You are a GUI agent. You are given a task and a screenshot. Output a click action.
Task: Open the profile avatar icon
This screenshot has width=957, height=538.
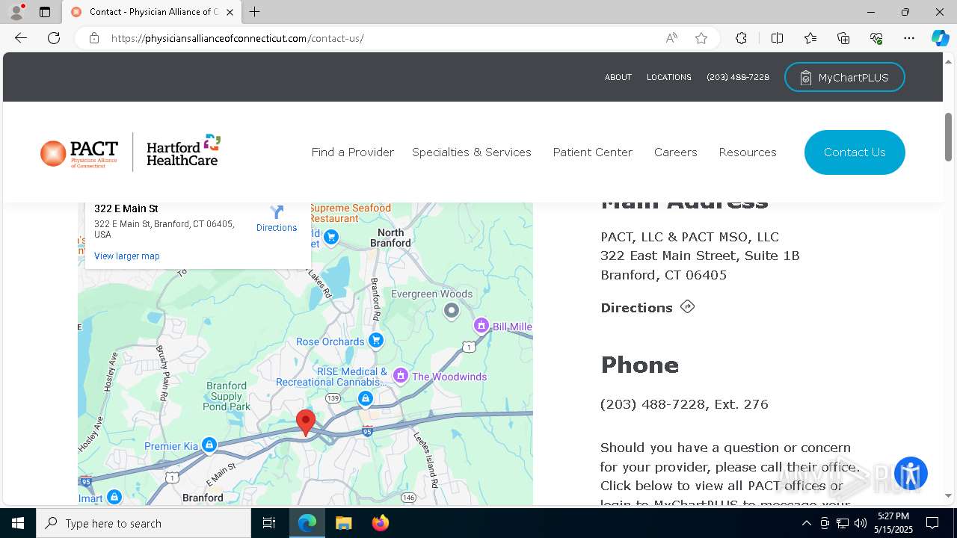pos(16,12)
